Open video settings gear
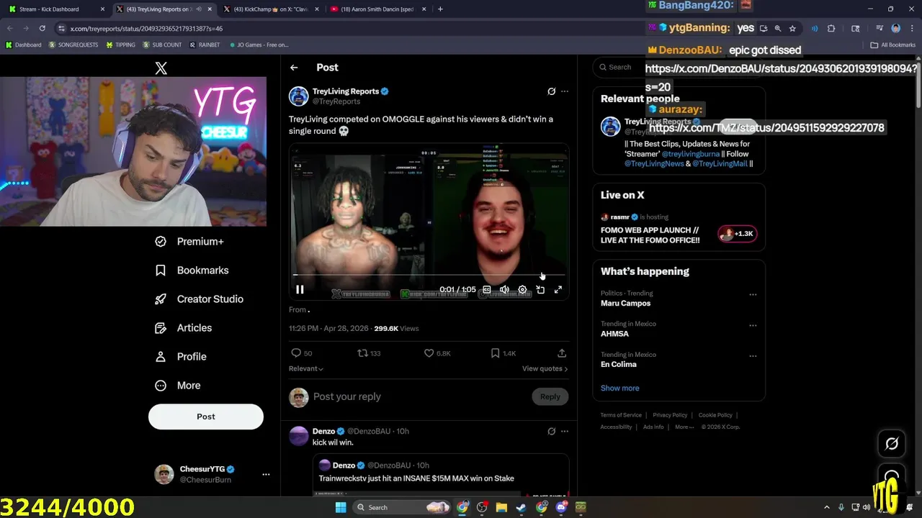 [x=522, y=290]
